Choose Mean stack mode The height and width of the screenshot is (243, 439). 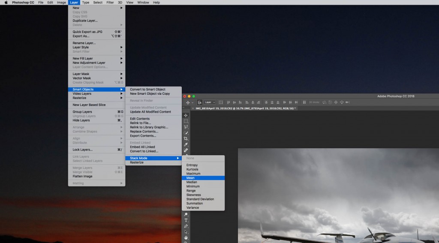tap(203, 178)
